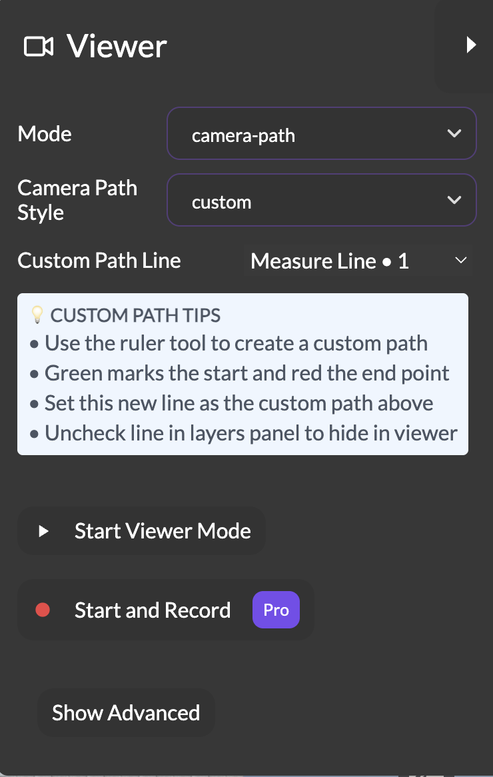Click Start and Record
This screenshot has width=493, height=777.
tap(153, 609)
